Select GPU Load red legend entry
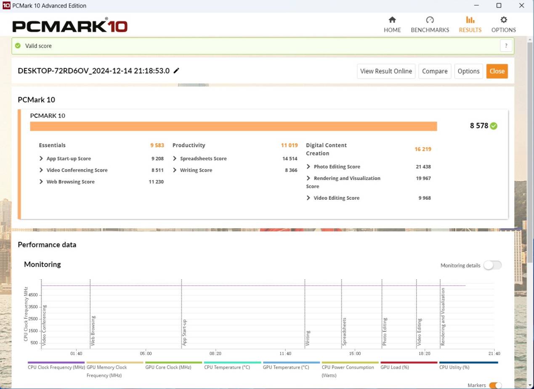534x389 pixels. (409, 366)
